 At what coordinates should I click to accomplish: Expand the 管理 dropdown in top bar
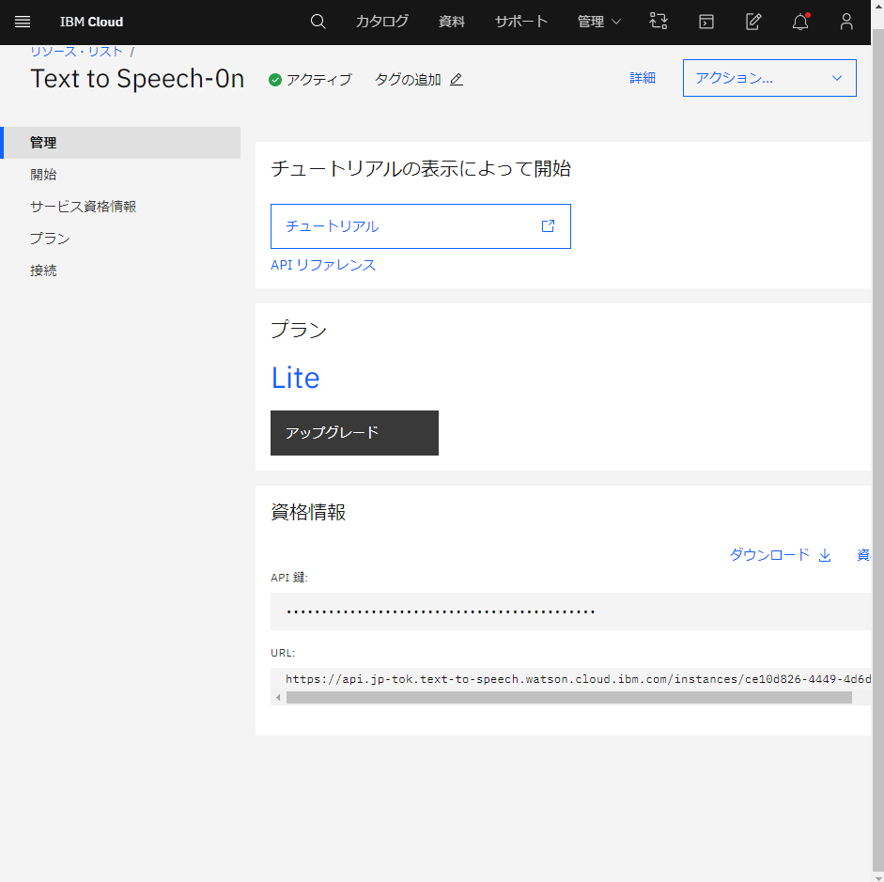598,22
